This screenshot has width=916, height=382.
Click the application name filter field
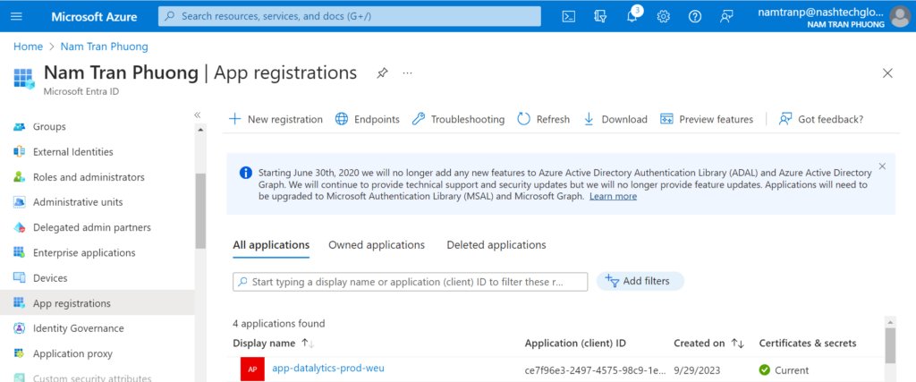tap(410, 282)
